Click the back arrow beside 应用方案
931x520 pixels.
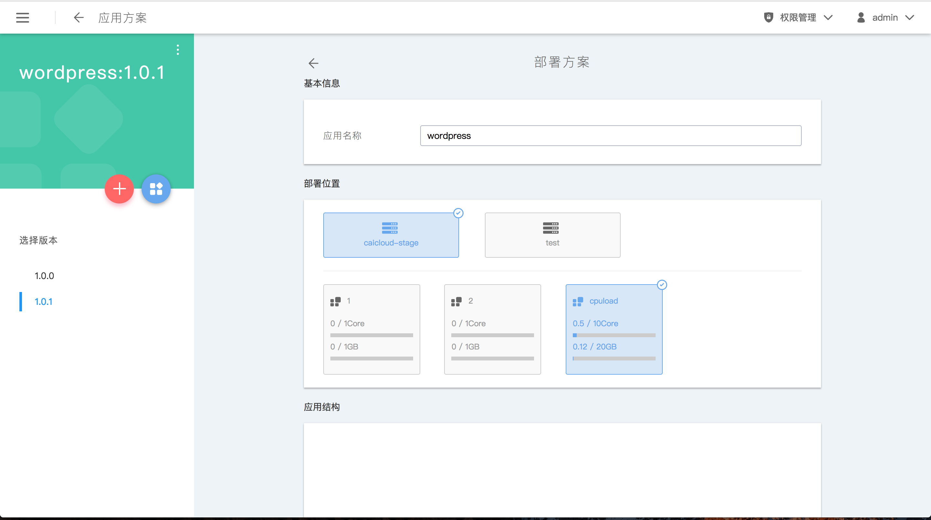pos(79,17)
